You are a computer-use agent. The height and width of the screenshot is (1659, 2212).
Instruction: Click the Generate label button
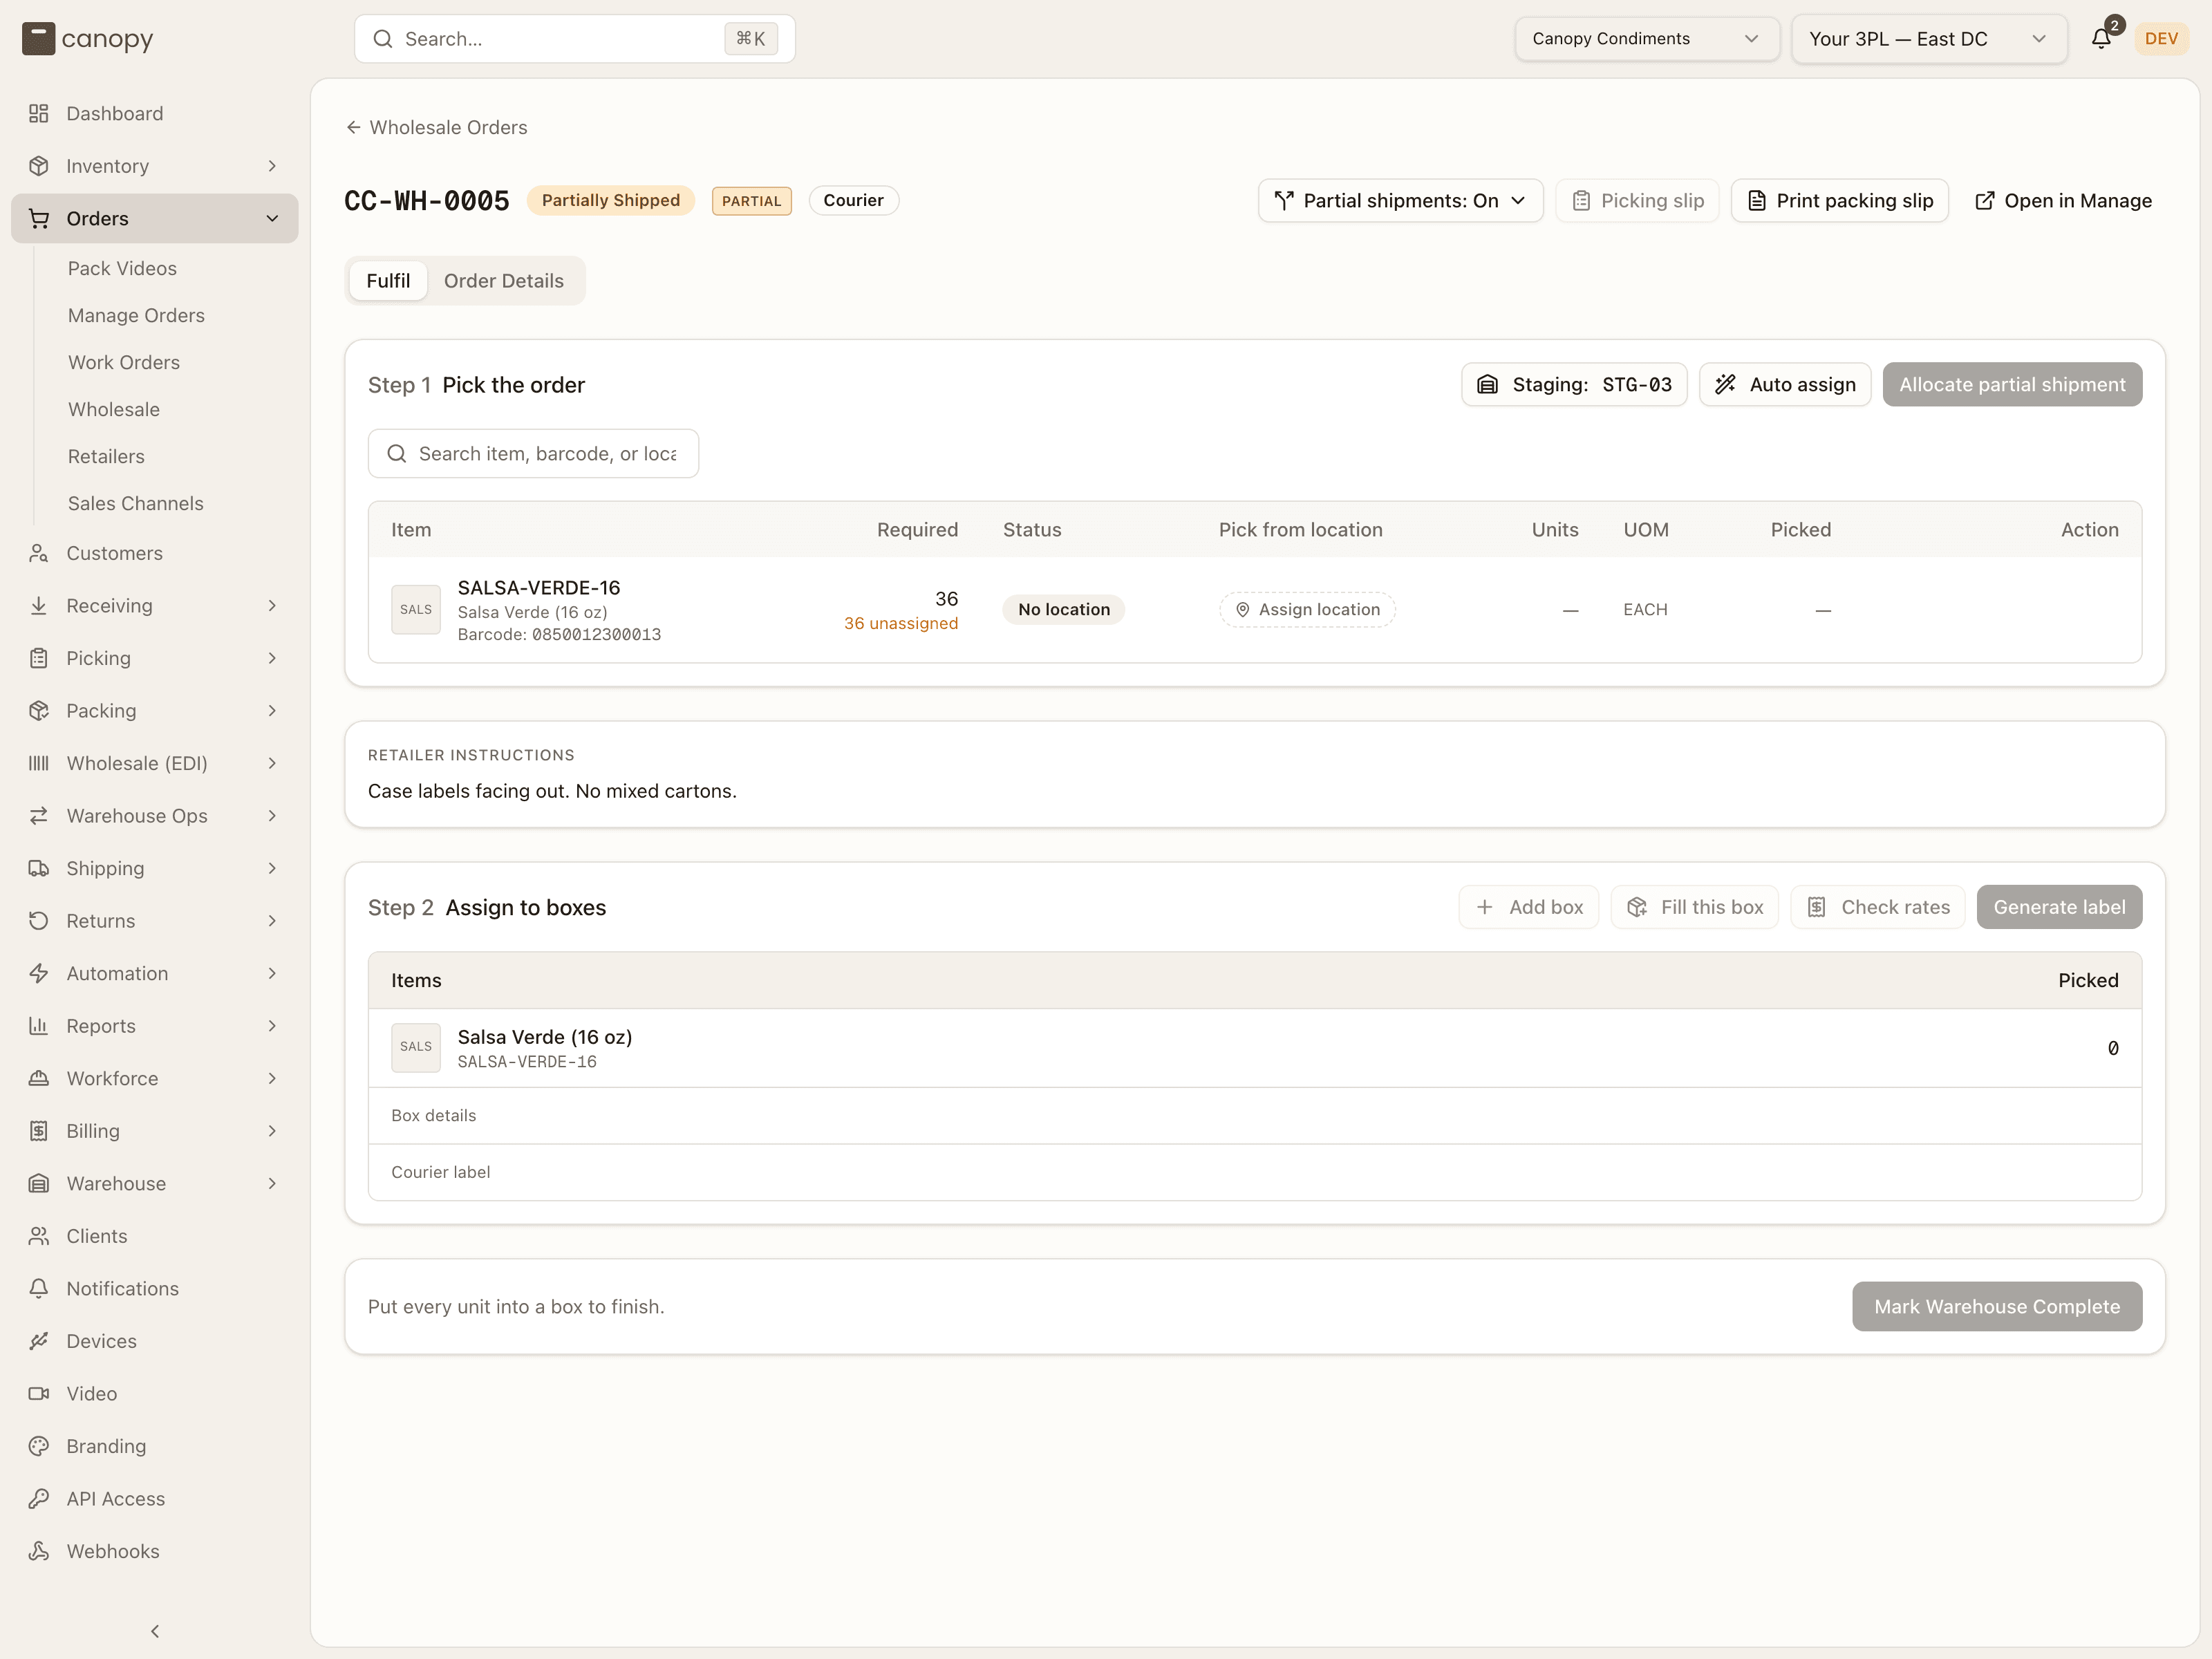click(2059, 907)
